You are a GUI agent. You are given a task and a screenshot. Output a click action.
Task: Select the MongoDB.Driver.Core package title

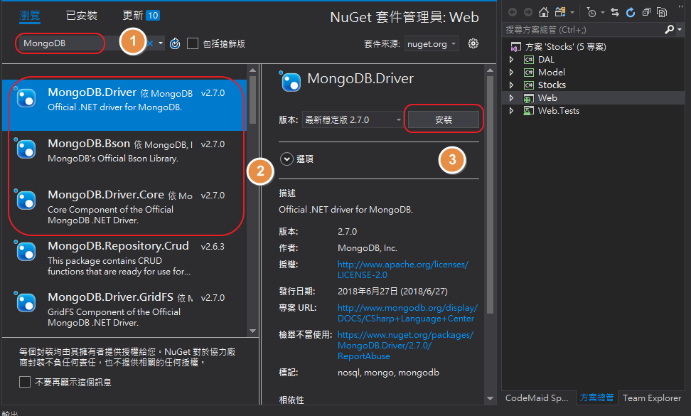106,195
